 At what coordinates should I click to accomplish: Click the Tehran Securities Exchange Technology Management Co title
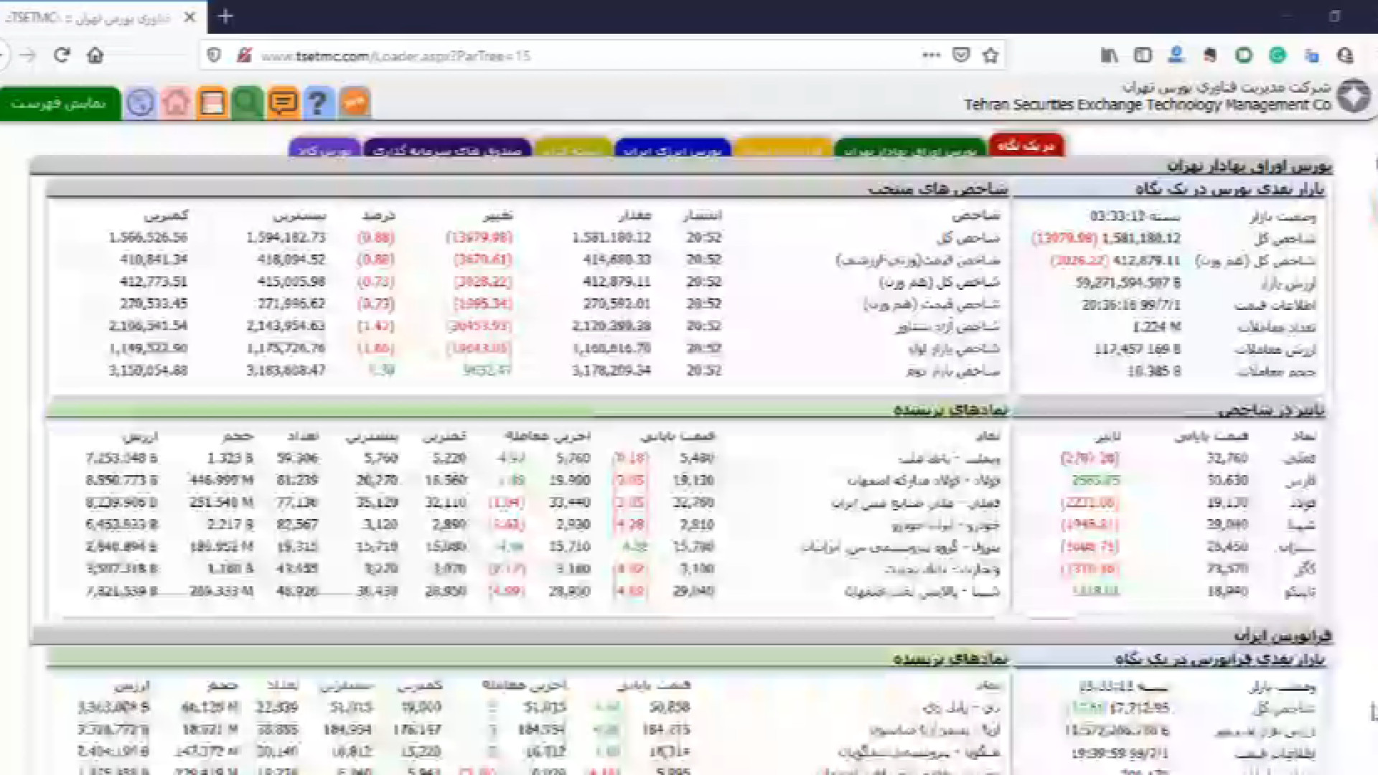click(x=1147, y=105)
